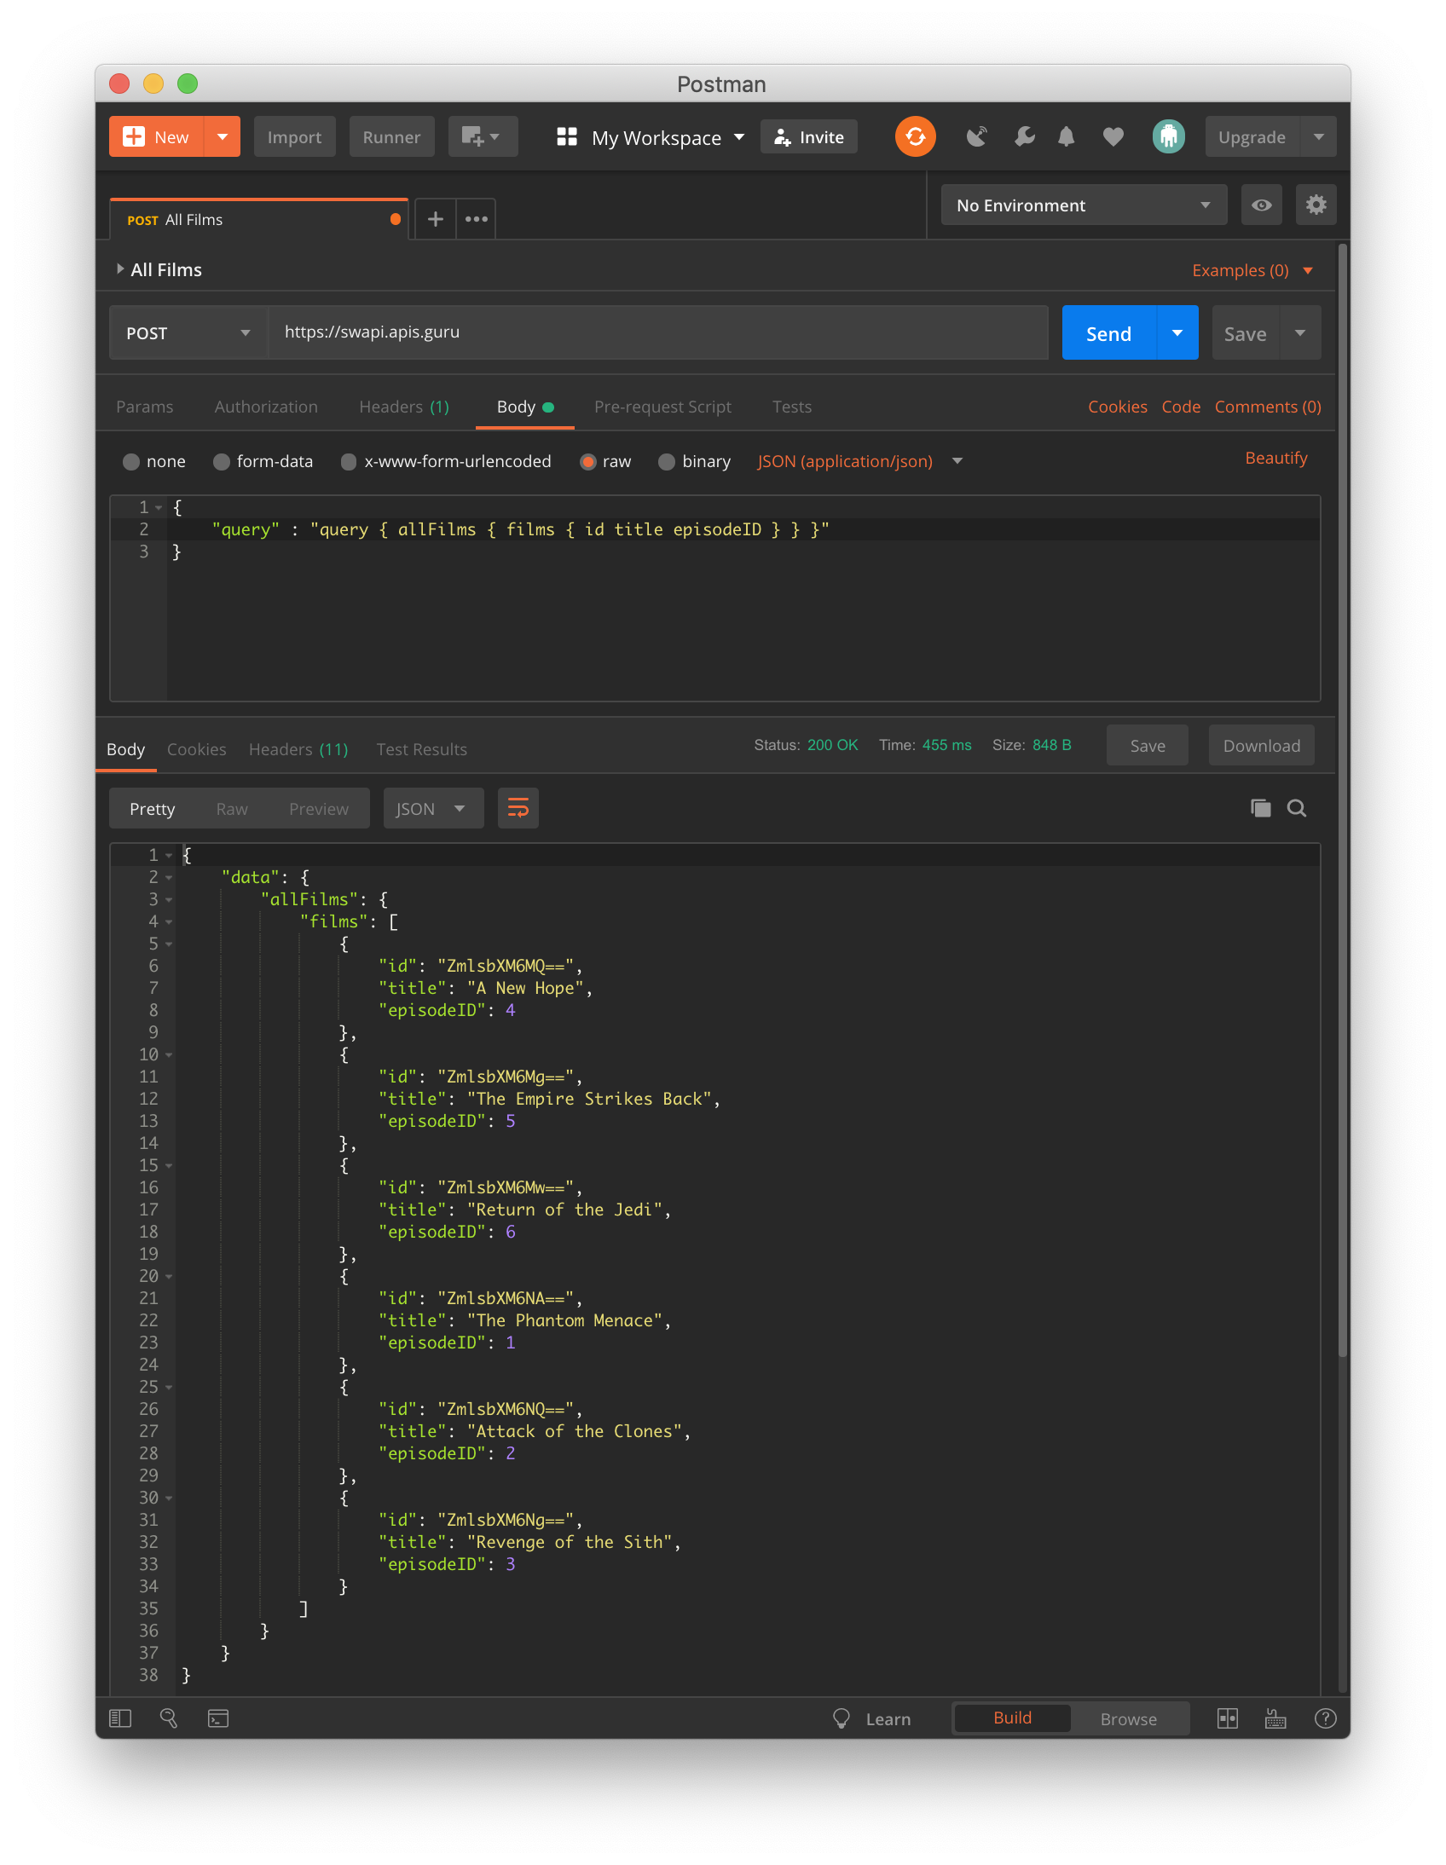This screenshot has height=1865, width=1446.
Task: Open the New button dropdown arrow
Action: [222, 136]
